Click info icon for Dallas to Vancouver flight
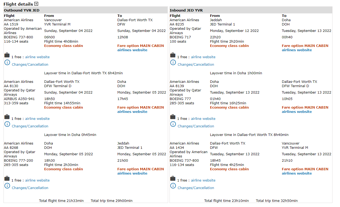 pos(173,186)
